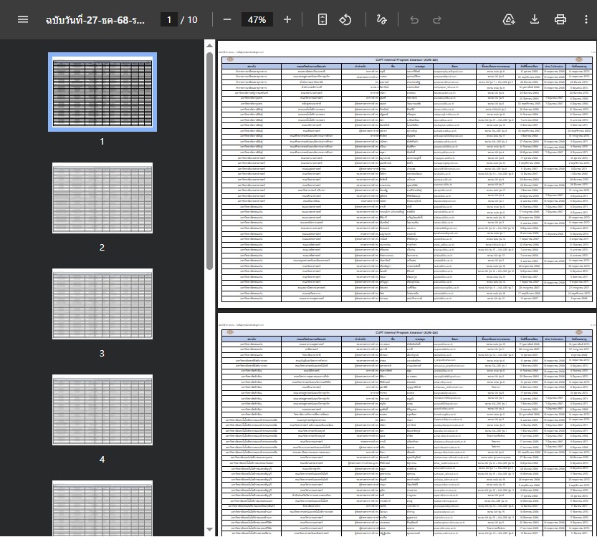Open the more actions three-dot menu

586,19
